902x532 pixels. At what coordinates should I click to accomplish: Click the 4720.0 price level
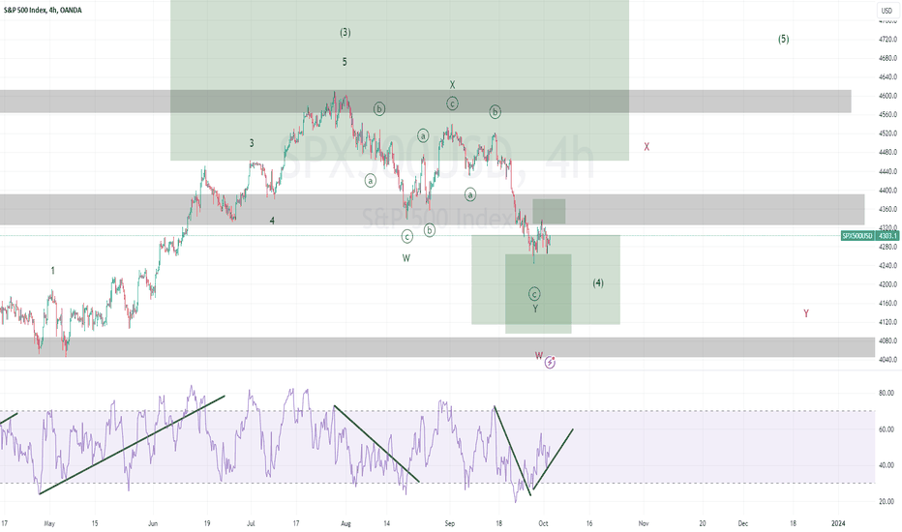coord(887,39)
